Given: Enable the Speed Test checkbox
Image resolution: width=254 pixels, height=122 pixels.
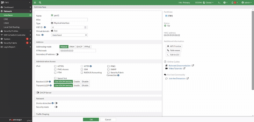Looking at the screenshot, I should 55,78.
